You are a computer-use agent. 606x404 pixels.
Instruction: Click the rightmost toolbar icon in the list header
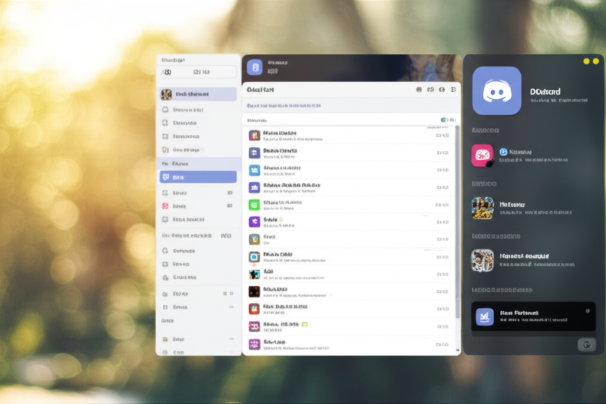pos(453,90)
